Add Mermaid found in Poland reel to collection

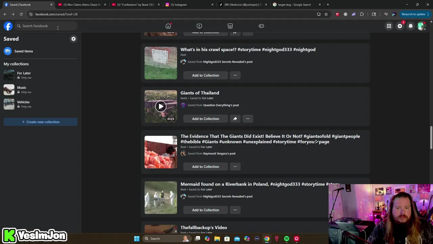(205, 210)
